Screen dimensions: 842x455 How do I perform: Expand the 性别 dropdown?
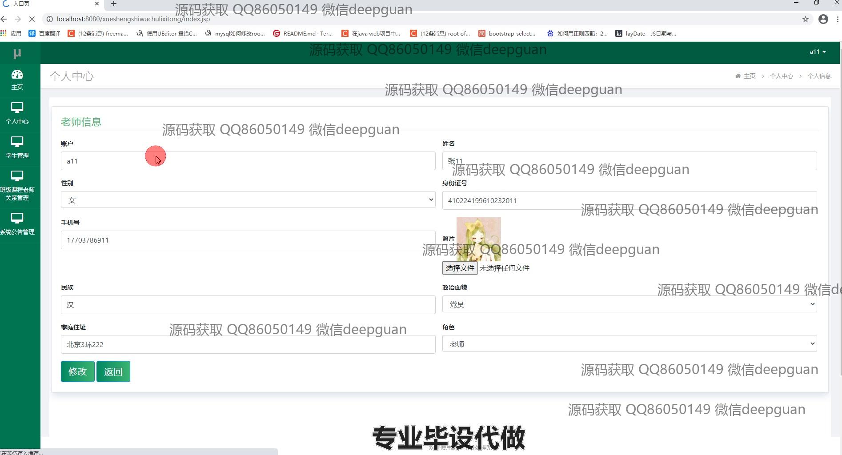click(x=248, y=200)
